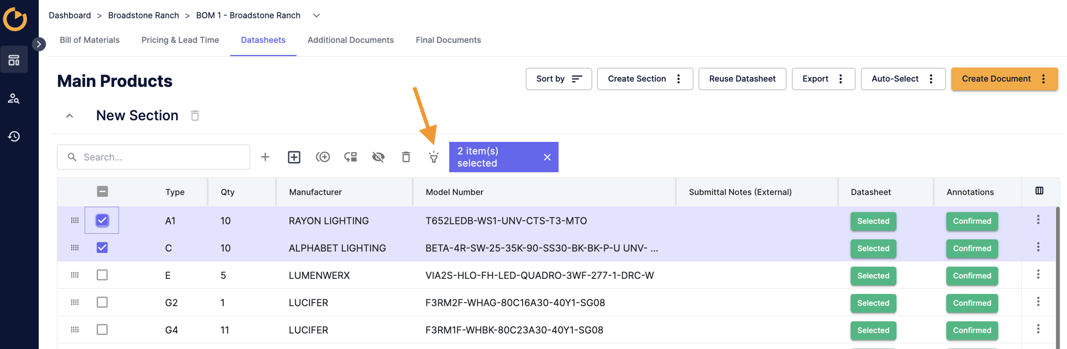Screen dimensions: 1067x349
Task: Open the column settings icon in the table header
Action: [x=1039, y=191]
